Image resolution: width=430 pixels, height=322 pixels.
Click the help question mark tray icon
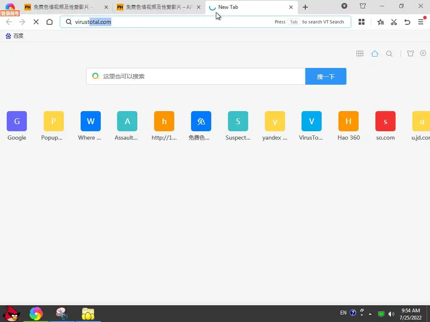[x=353, y=313]
